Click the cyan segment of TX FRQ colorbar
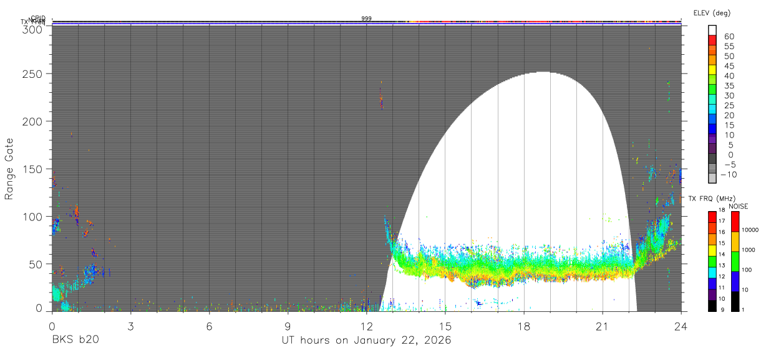 (x=712, y=272)
